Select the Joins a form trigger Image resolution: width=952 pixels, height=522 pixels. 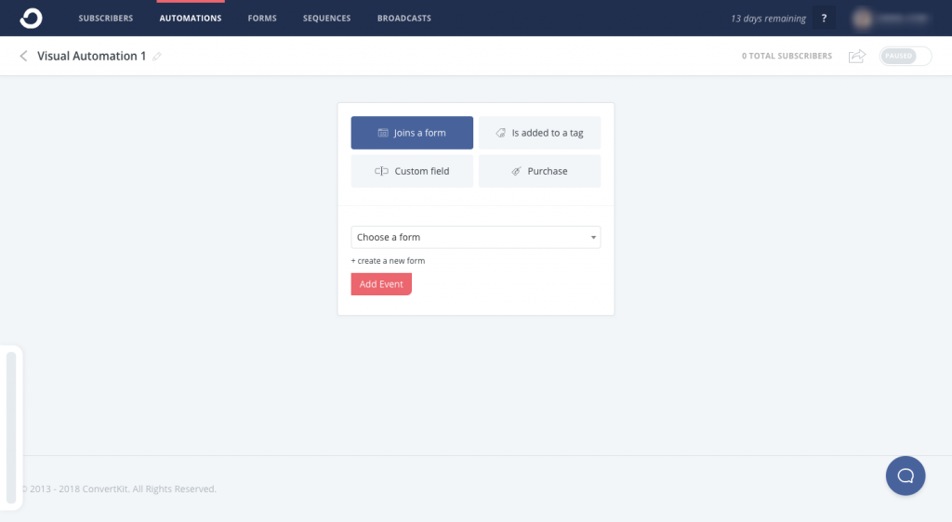[x=412, y=133]
